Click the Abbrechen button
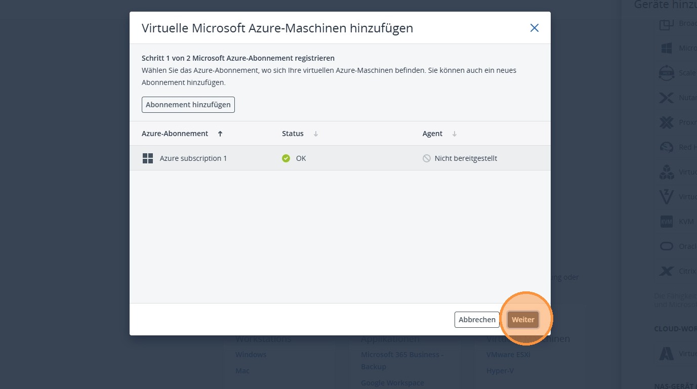The height and width of the screenshot is (389, 697). [477, 320]
